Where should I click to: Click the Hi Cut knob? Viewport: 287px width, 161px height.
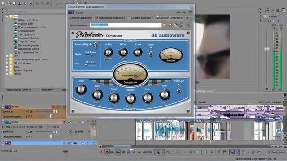point(123,52)
